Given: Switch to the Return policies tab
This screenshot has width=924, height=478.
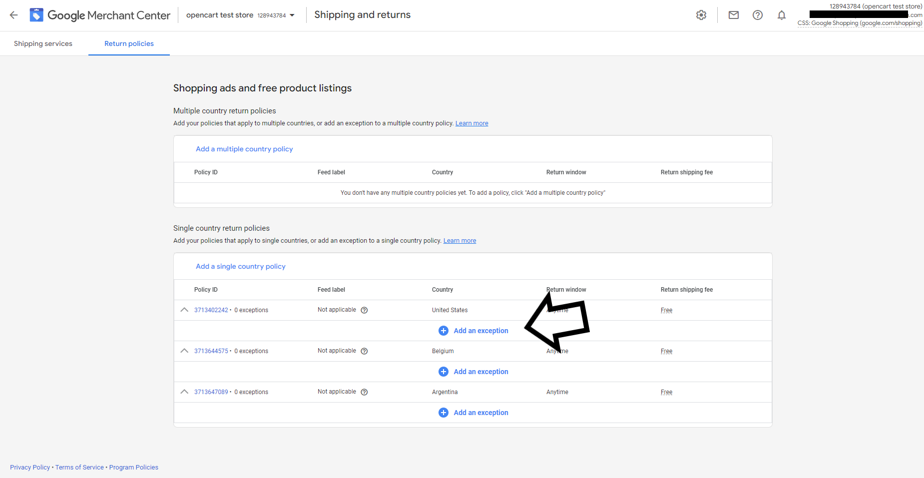Looking at the screenshot, I should click(x=128, y=43).
